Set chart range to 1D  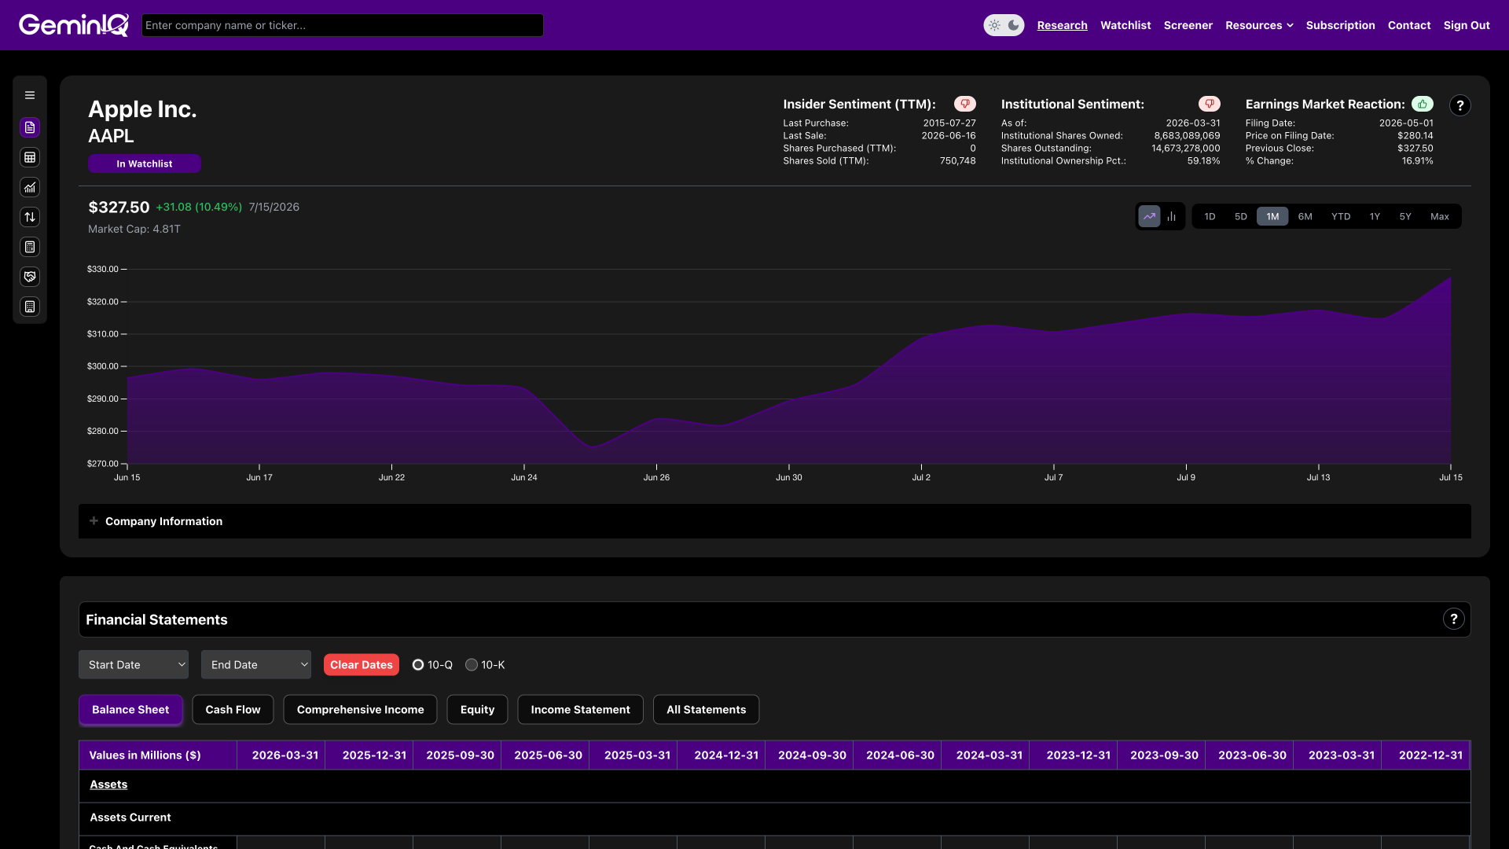[x=1210, y=216]
